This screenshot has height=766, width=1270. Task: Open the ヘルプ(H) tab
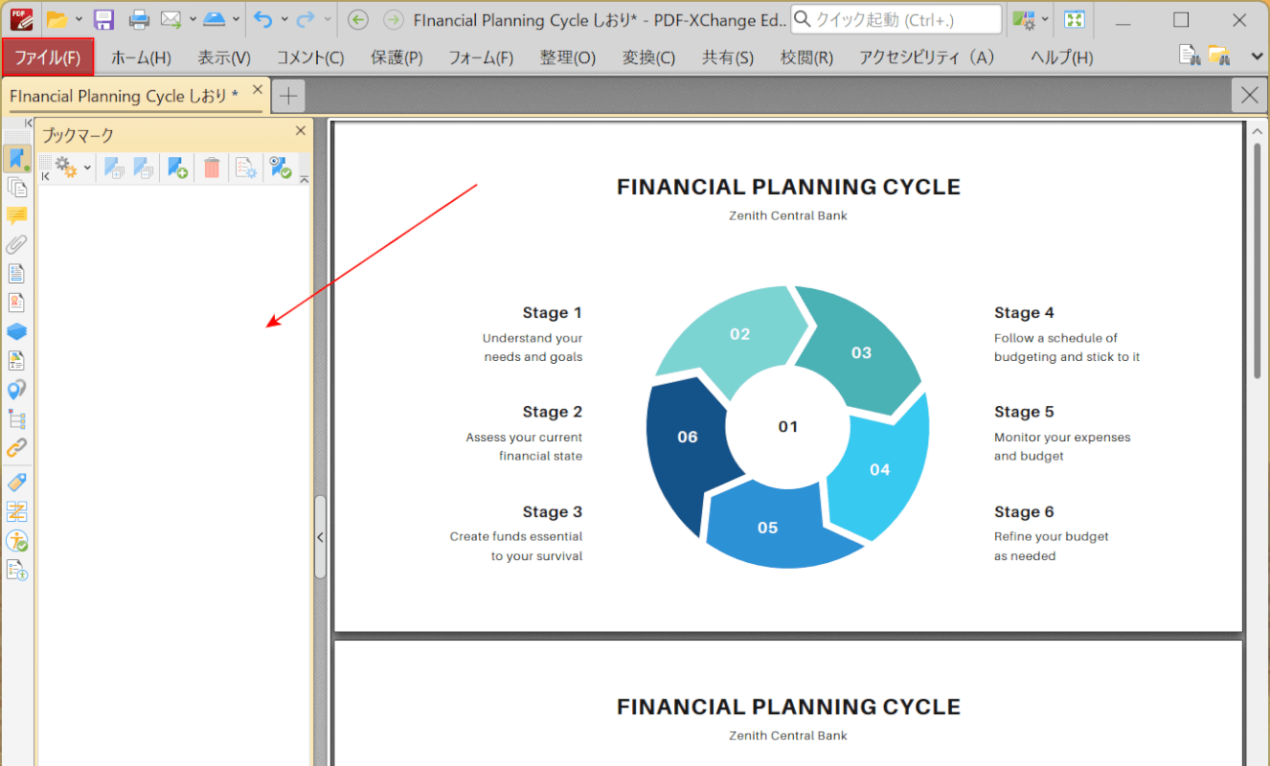tap(1061, 57)
